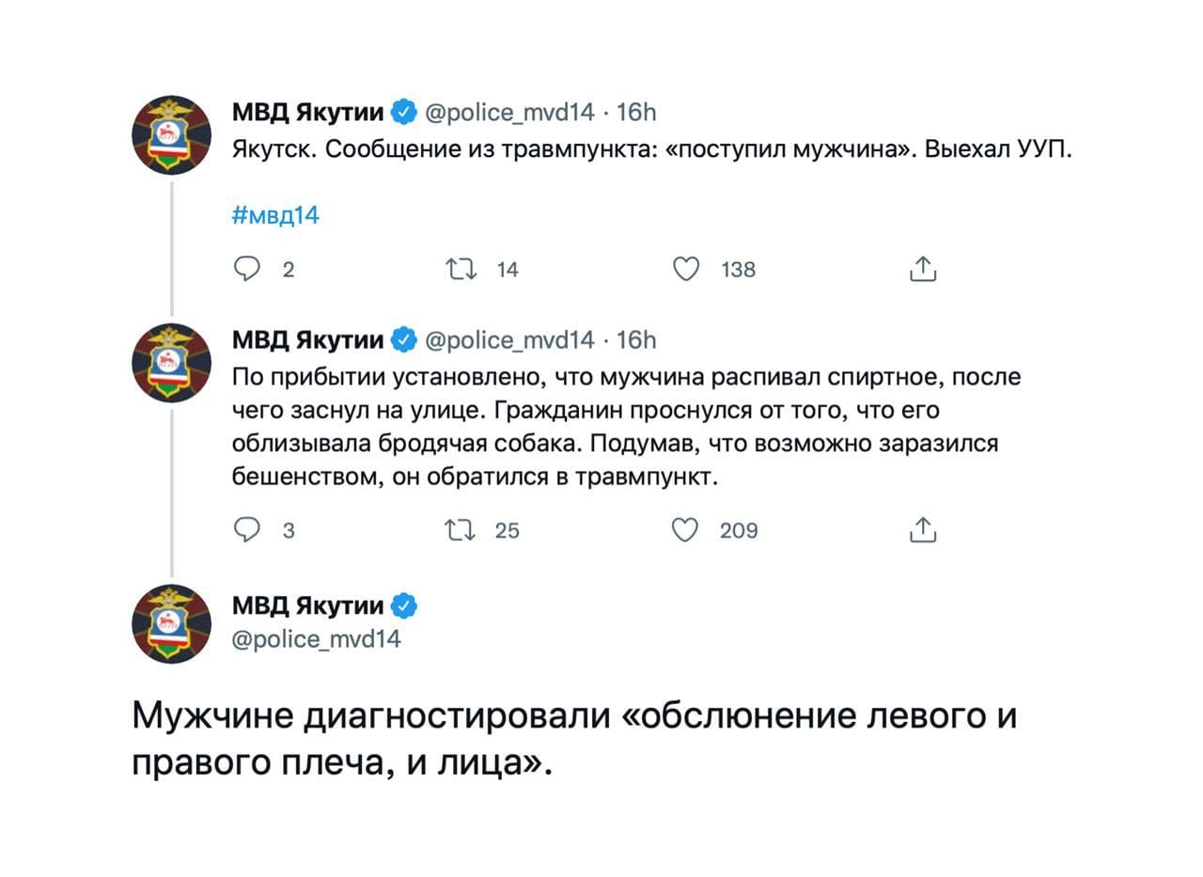1203x877 pixels.
Task: Retweet the tweet about бродячая собака
Action: tap(462, 530)
